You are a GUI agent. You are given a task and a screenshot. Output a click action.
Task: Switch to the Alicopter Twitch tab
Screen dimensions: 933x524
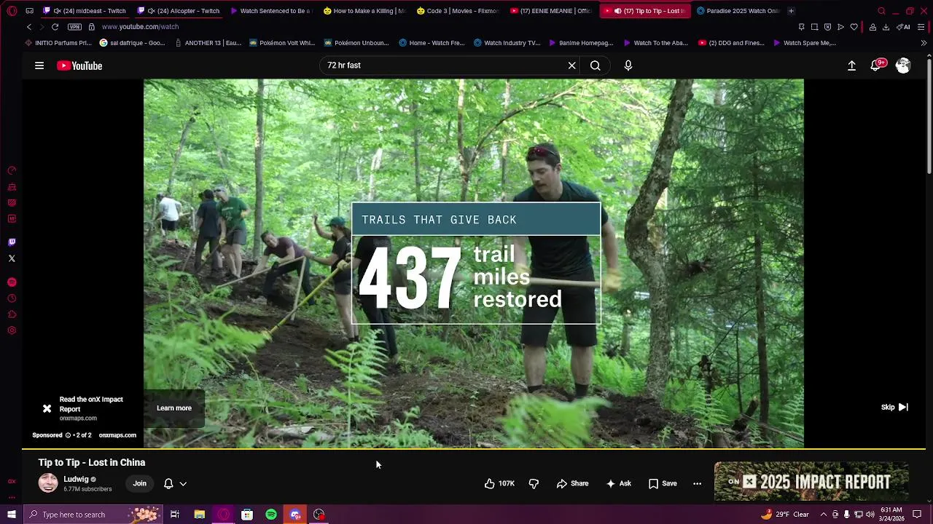click(179, 11)
